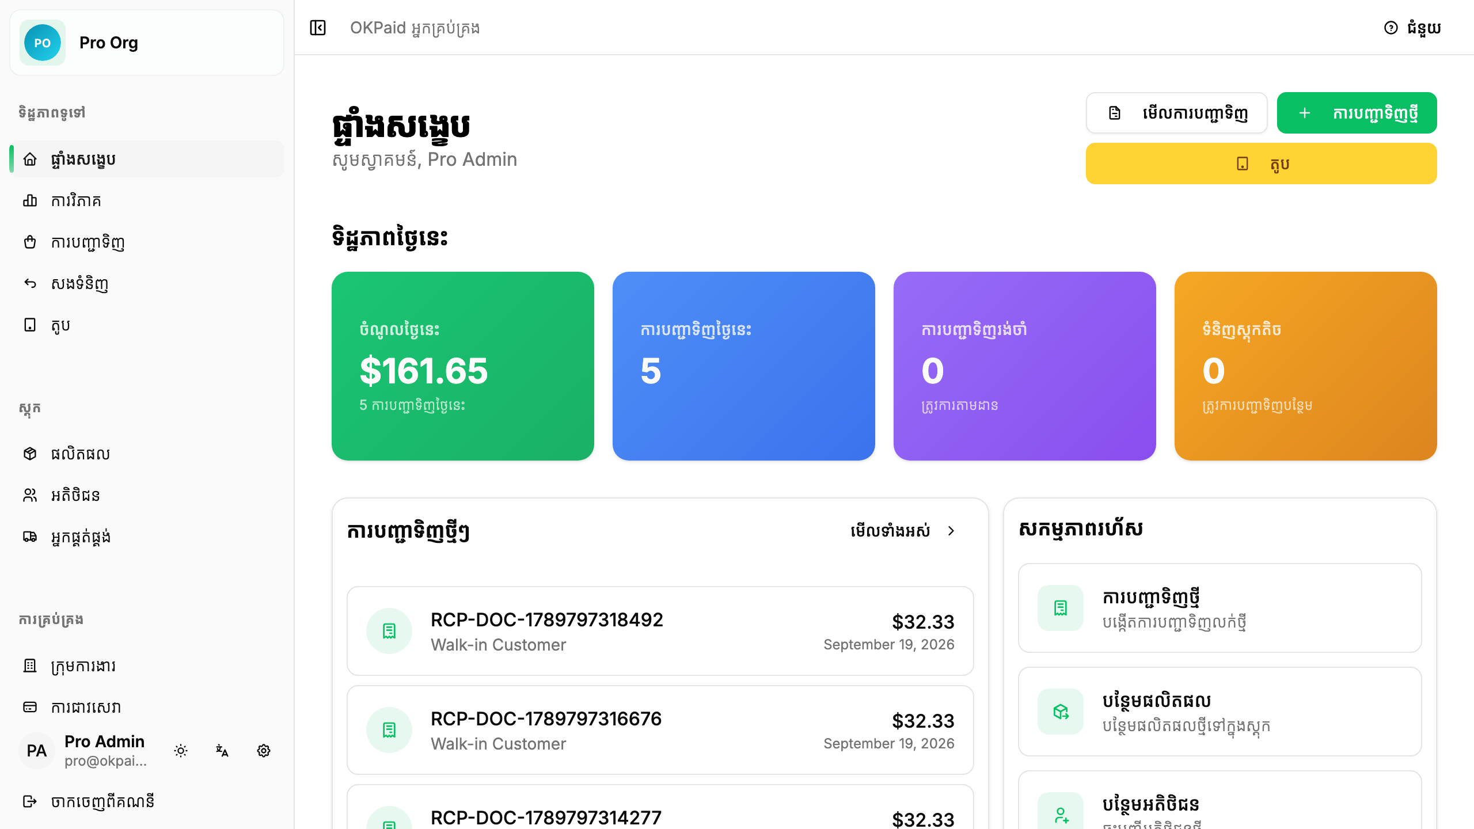This screenshot has height=829, width=1474.
Task: Select the ផលិតផល sidebar menu item
Action: pos(147,454)
